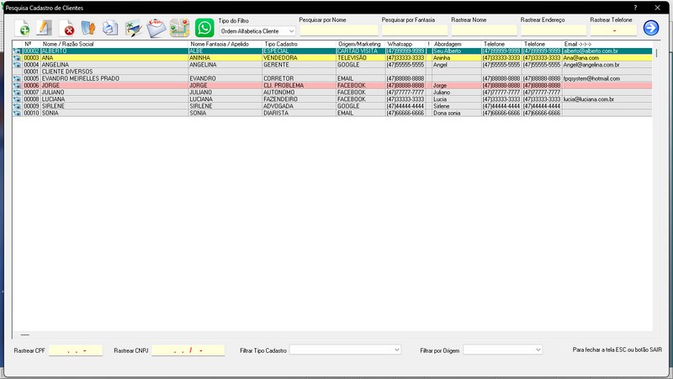This screenshot has width=673, height=379.
Task: Click the Rastrear CPF input field
Action: 75,350
